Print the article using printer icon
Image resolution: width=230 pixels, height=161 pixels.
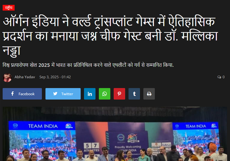(149, 94)
